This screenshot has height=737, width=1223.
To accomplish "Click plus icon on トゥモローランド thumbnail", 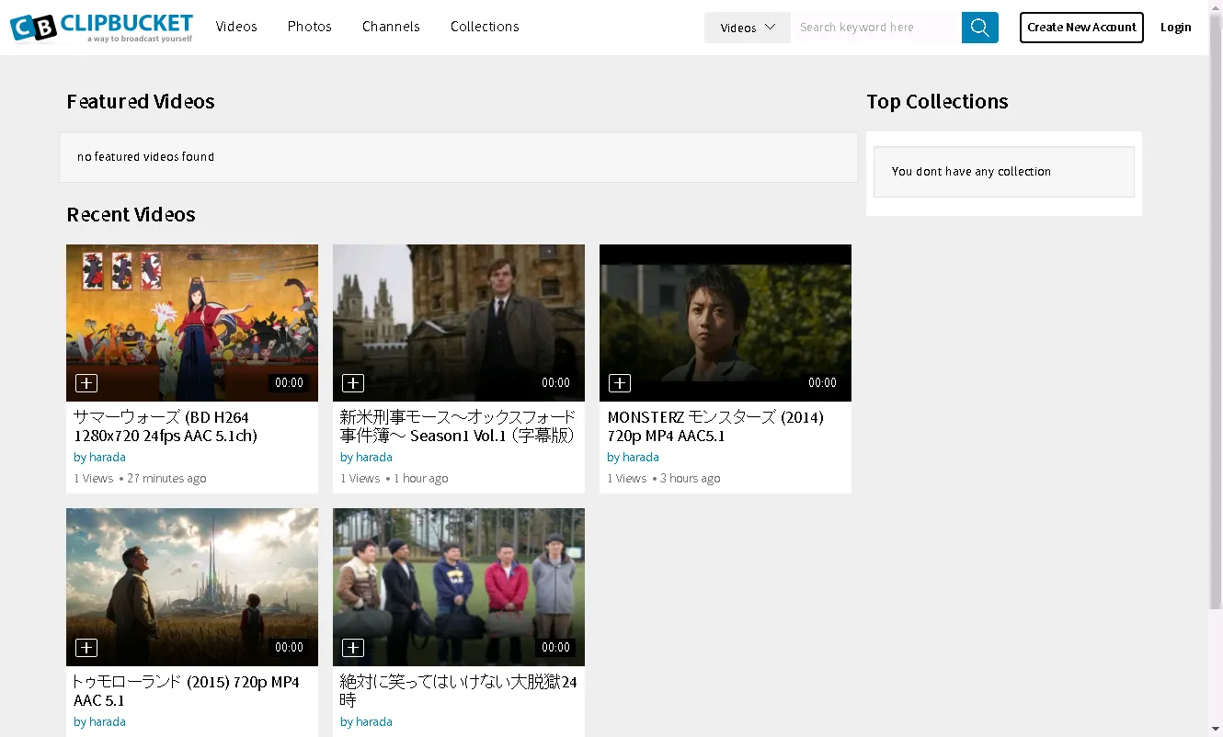I will (86, 648).
